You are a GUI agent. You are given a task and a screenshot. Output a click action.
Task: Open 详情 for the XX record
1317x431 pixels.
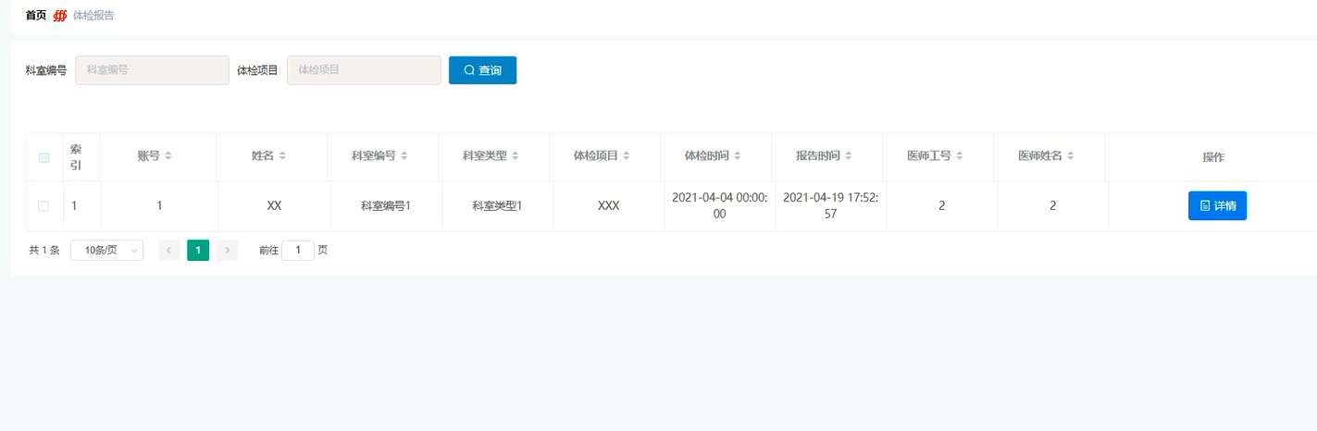click(1217, 205)
